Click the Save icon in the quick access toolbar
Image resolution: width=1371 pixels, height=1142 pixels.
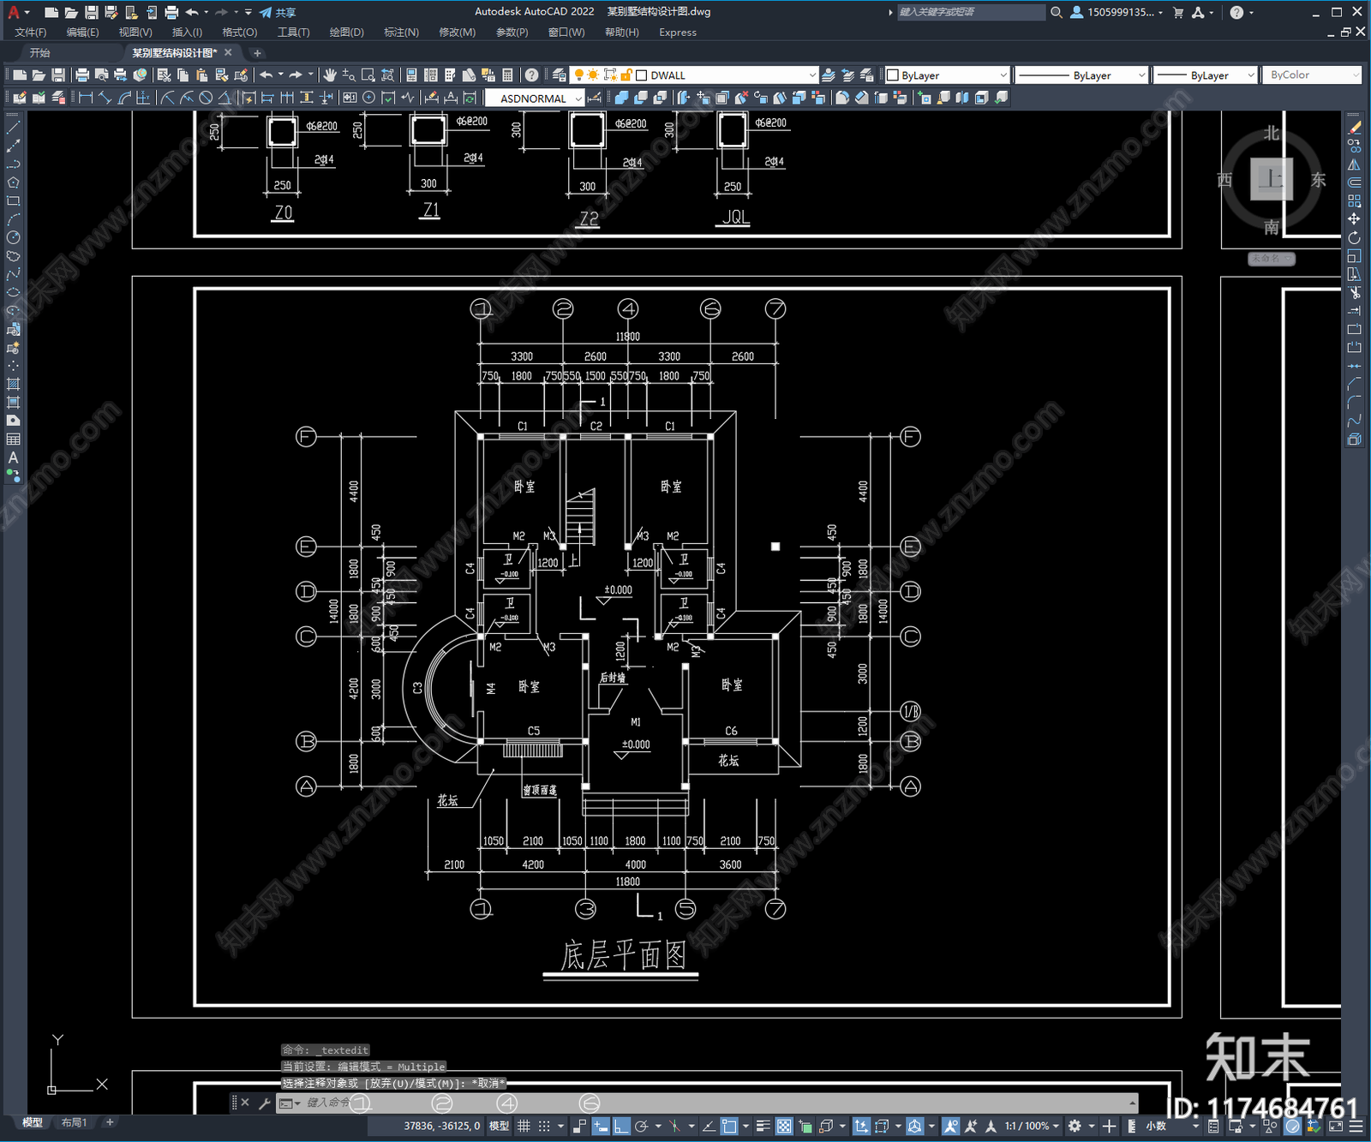click(91, 12)
